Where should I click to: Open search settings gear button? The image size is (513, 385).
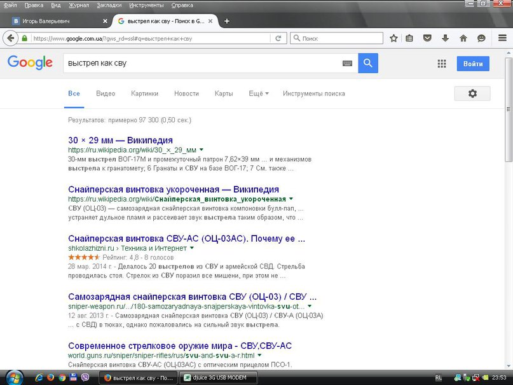pyautogui.click(x=472, y=94)
